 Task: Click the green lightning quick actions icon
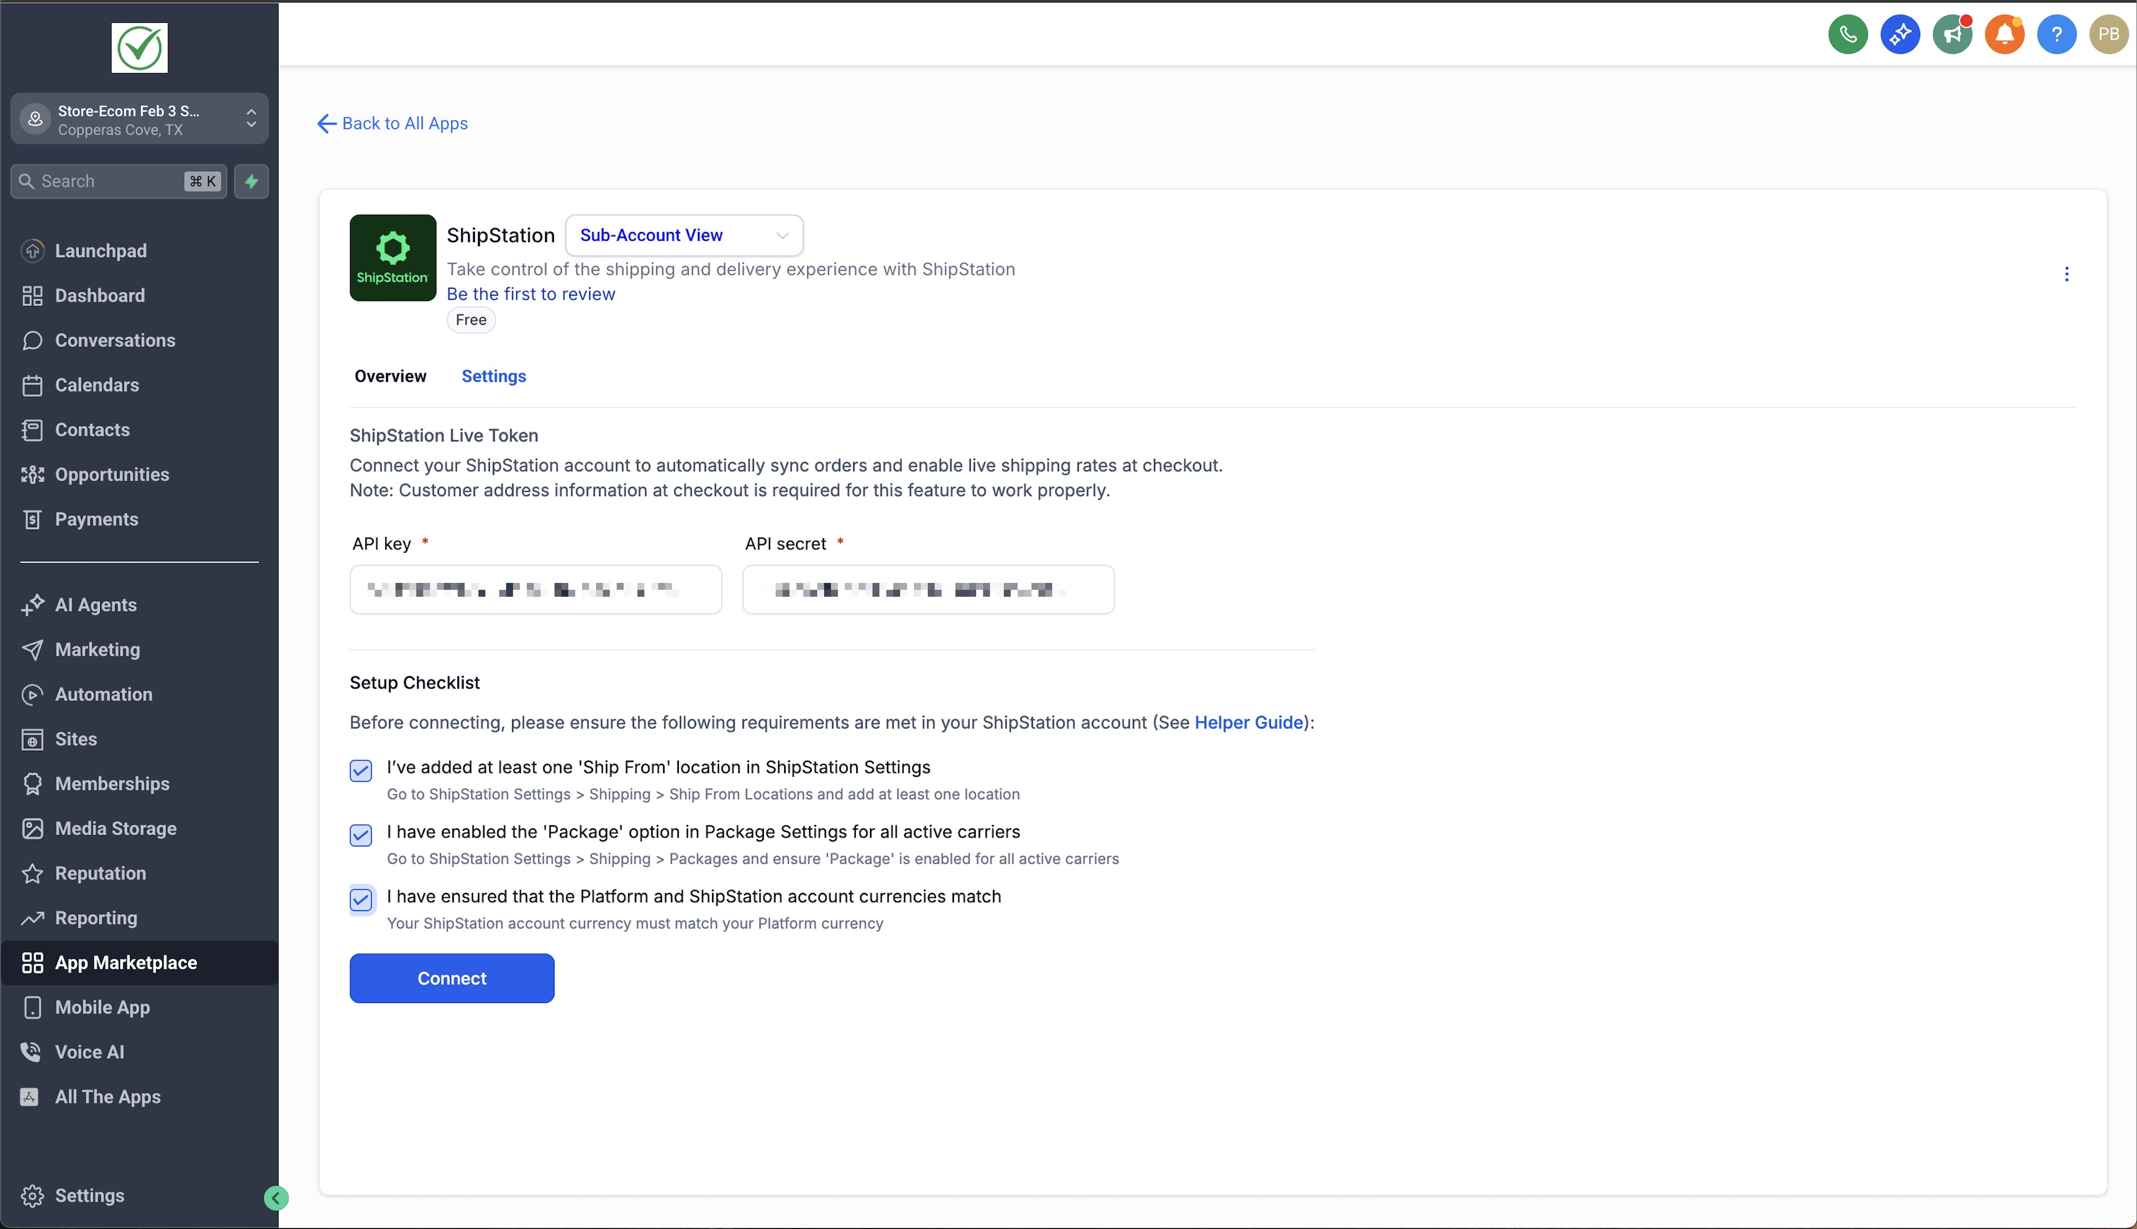(252, 182)
